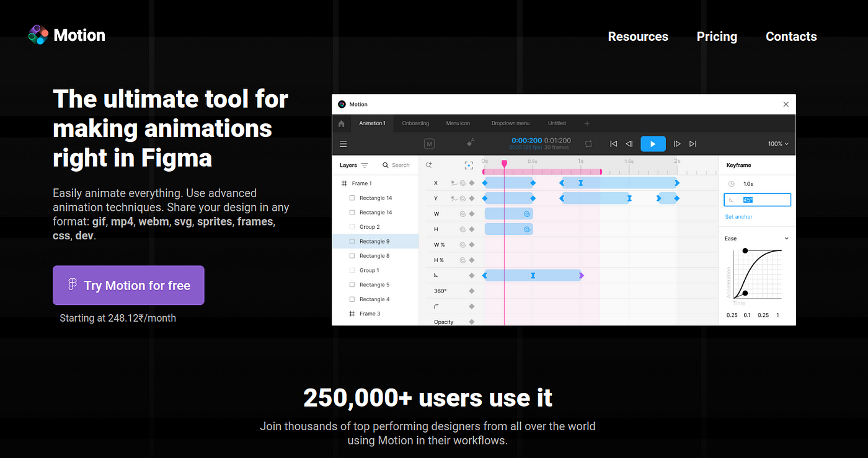The height and width of the screenshot is (458, 868).
Task: Click the 0:00:200 current time display
Action: (527, 141)
